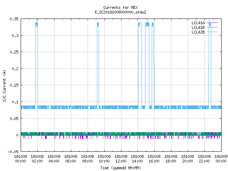Click the 0.2 y-axis tick value
This screenshot has width=228, height=171.
15,69
